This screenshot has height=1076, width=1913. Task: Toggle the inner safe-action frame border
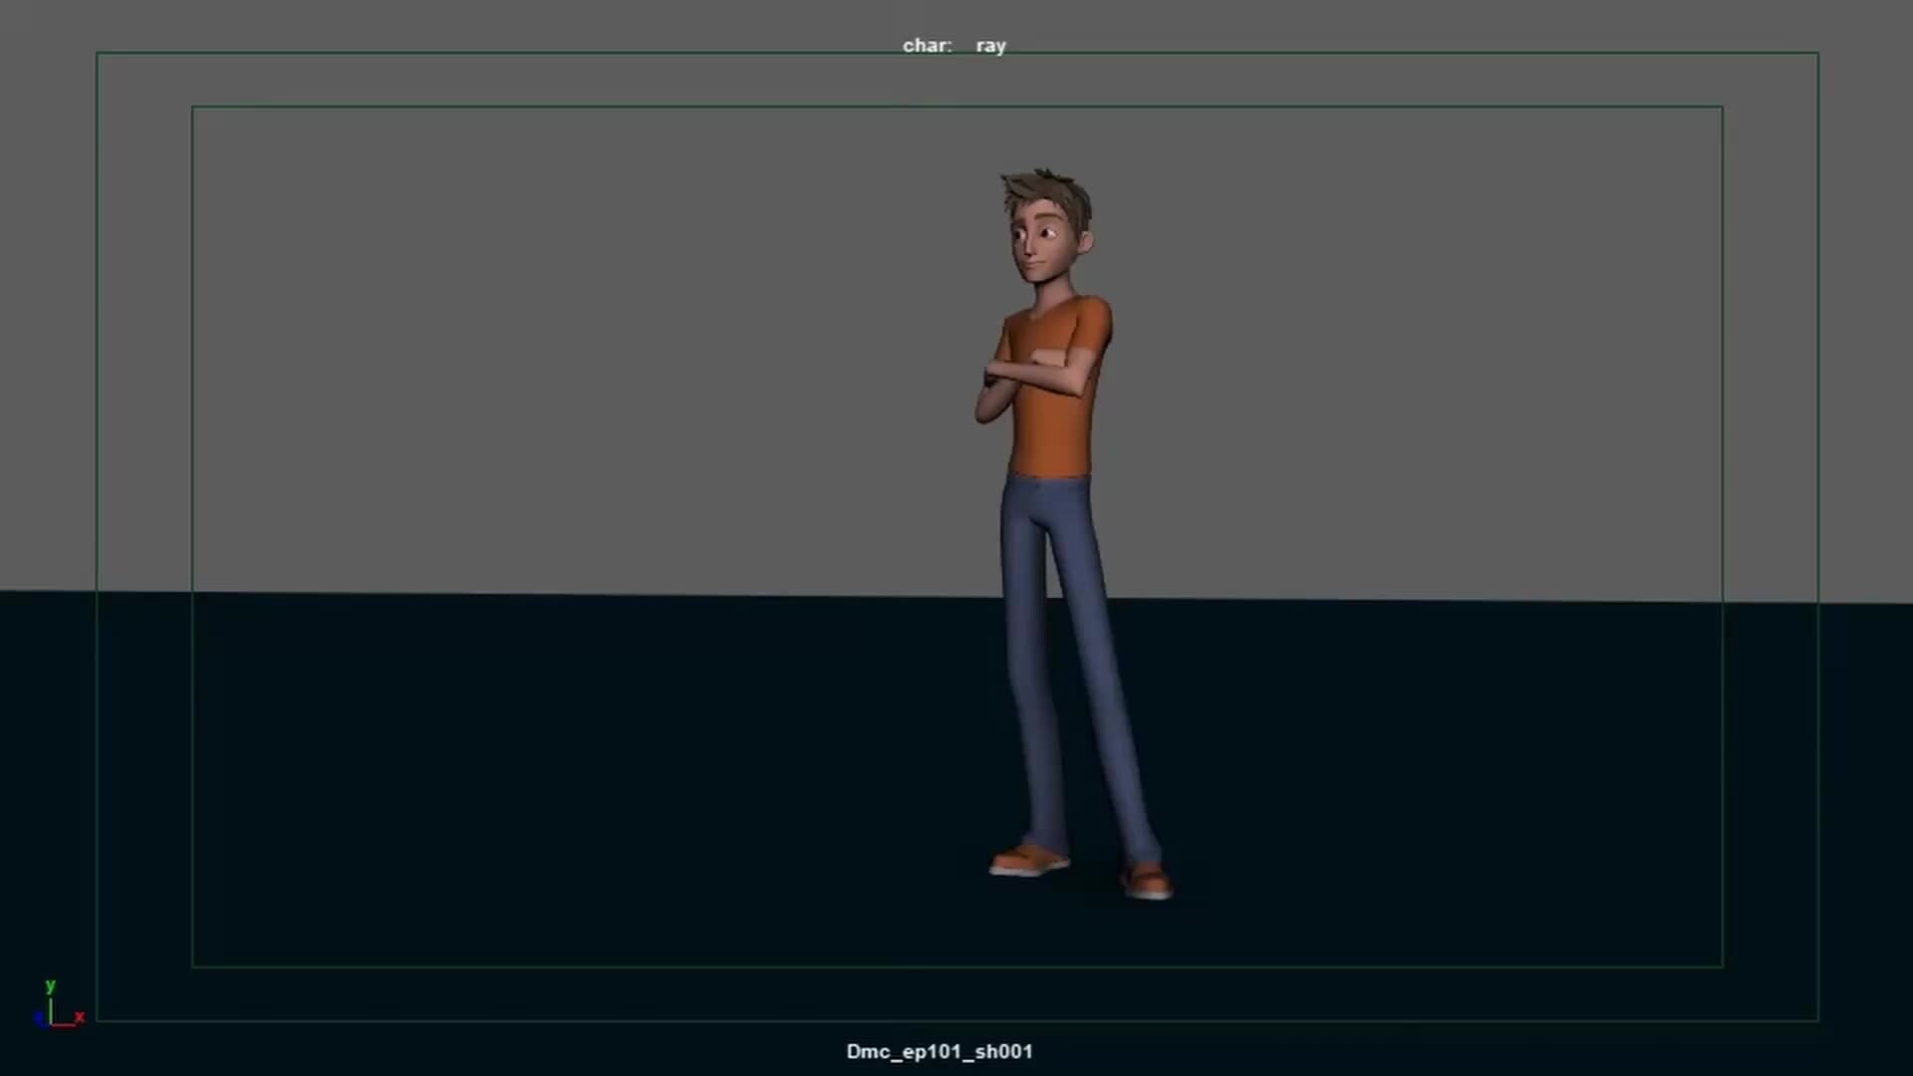(191, 498)
